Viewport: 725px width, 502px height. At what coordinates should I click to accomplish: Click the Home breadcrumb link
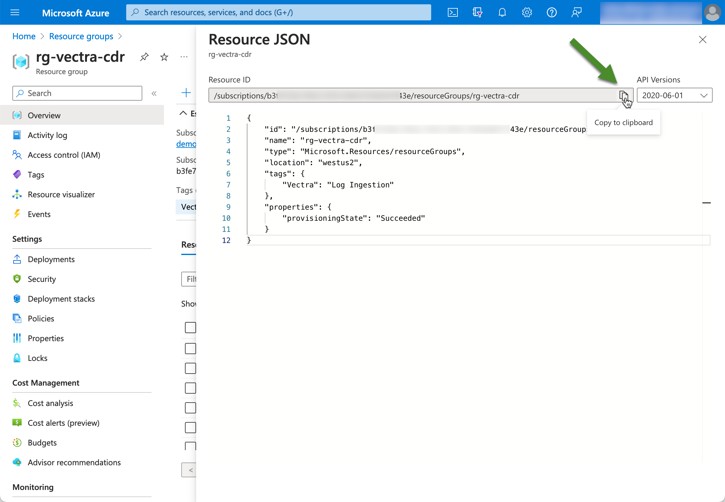(x=24, y=36)
